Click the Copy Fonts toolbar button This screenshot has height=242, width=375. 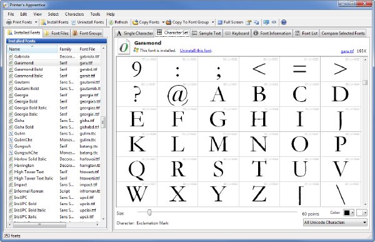(x=146, y=23)
